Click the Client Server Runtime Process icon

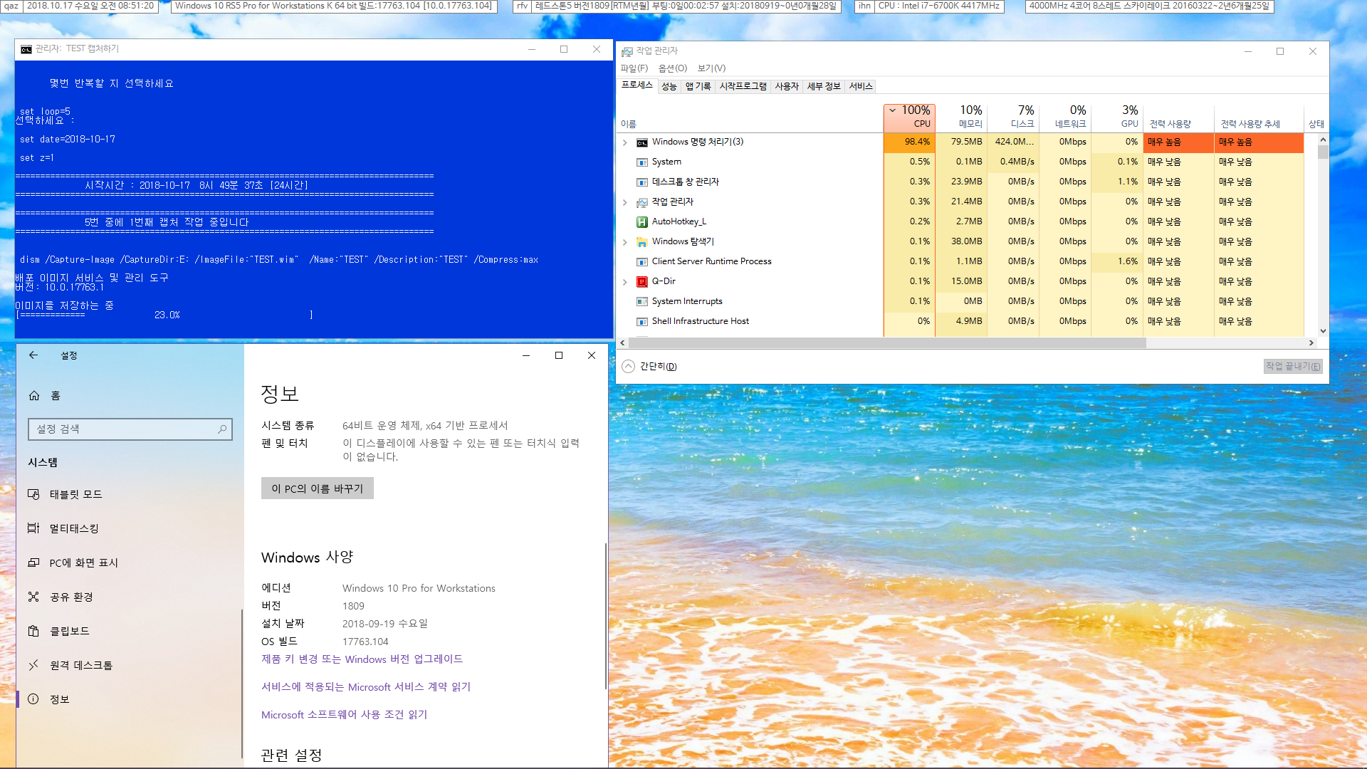click(642, 262)
